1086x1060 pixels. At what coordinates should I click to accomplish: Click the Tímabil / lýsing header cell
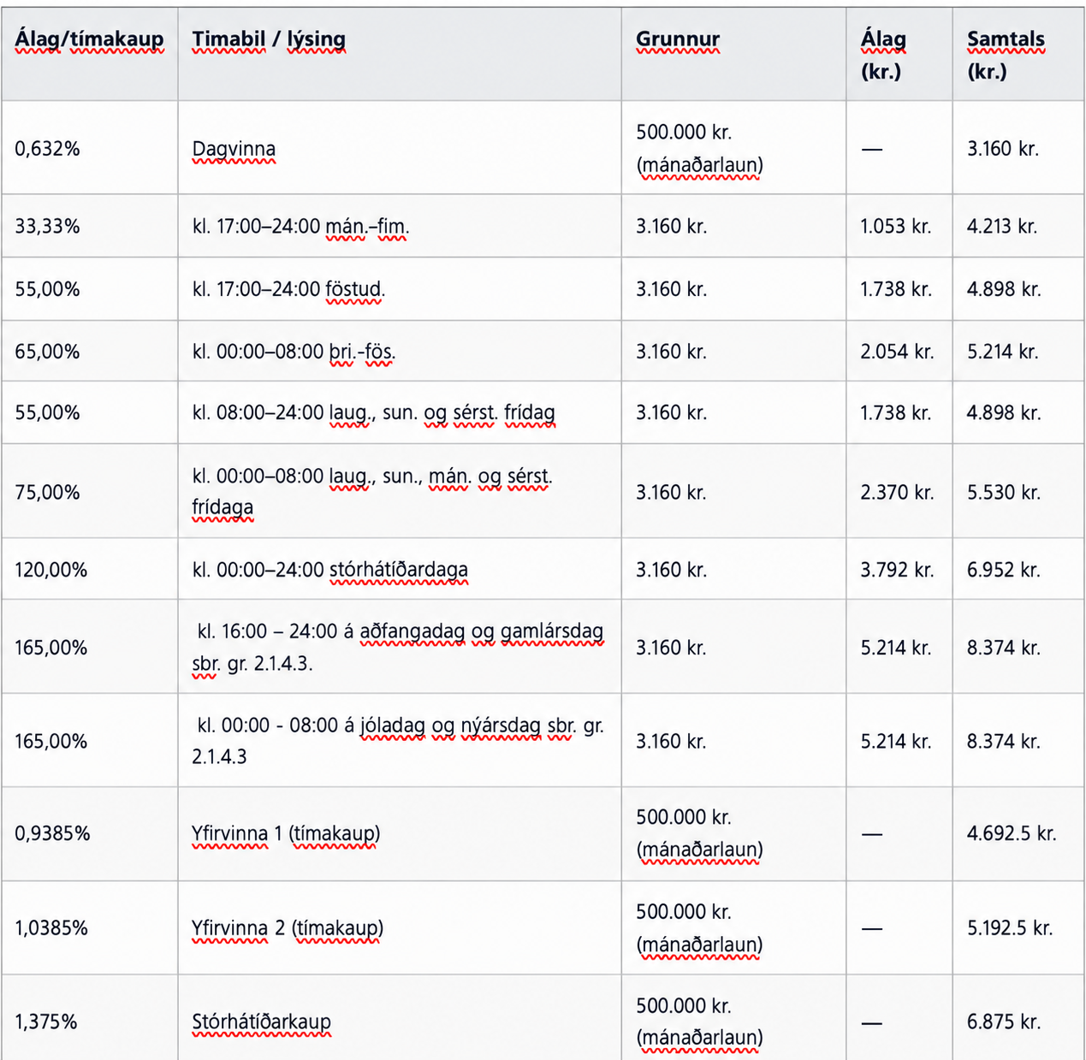(400, 54)
